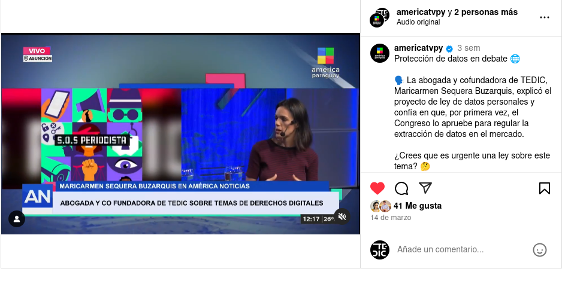Click the TEDIC avatar by comment box
562x287 pixels.
click(380, 250)
